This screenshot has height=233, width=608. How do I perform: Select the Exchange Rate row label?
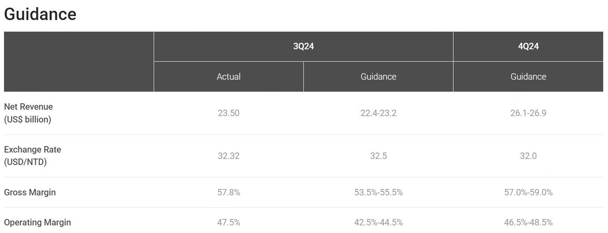pos(32,156)
